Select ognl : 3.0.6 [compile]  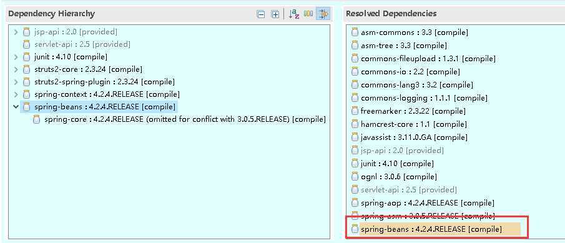[399, 177]
